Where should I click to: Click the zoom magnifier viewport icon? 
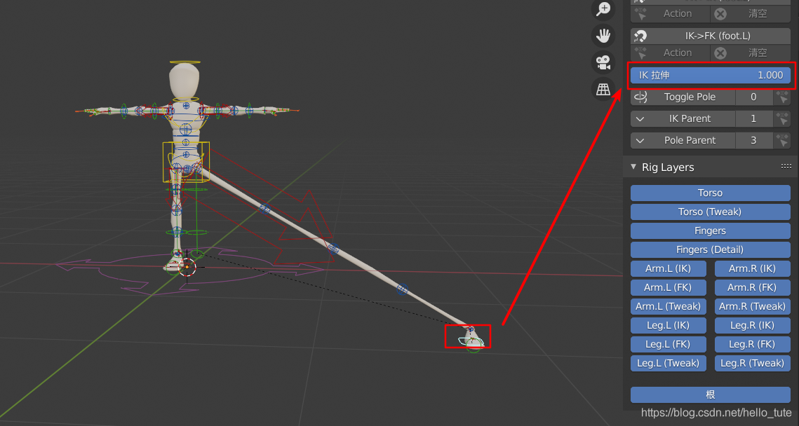tap(603, 8)
